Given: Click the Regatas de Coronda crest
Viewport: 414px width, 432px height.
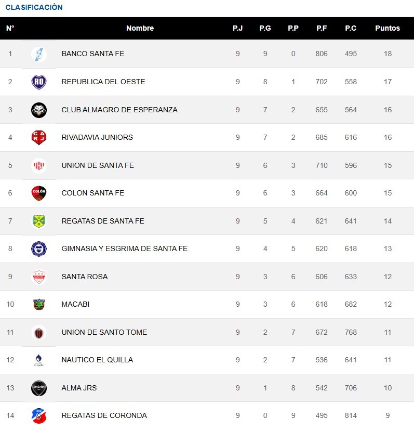Looking at the screenshot, I should pyautogui.click(x=39, y=416).
